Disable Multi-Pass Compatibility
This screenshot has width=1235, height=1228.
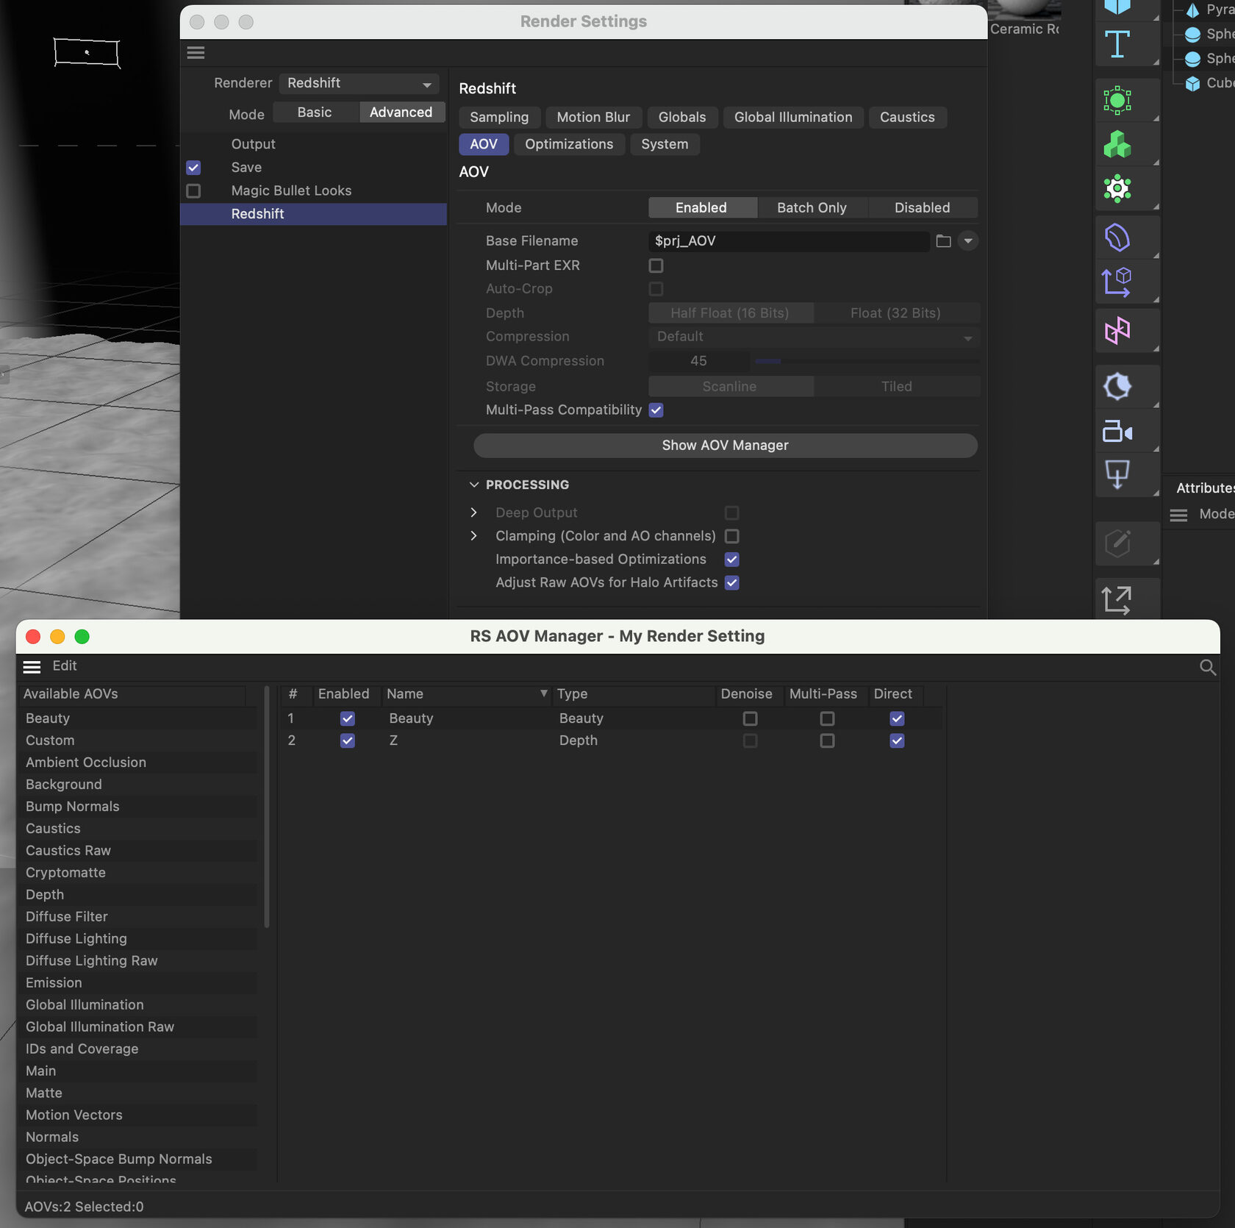[x=656, y=410]
